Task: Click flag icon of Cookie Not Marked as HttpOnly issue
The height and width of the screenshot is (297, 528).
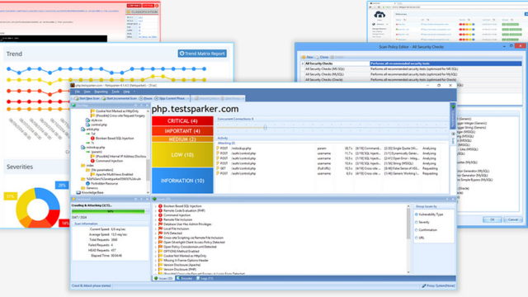Action: pos(160,256)
